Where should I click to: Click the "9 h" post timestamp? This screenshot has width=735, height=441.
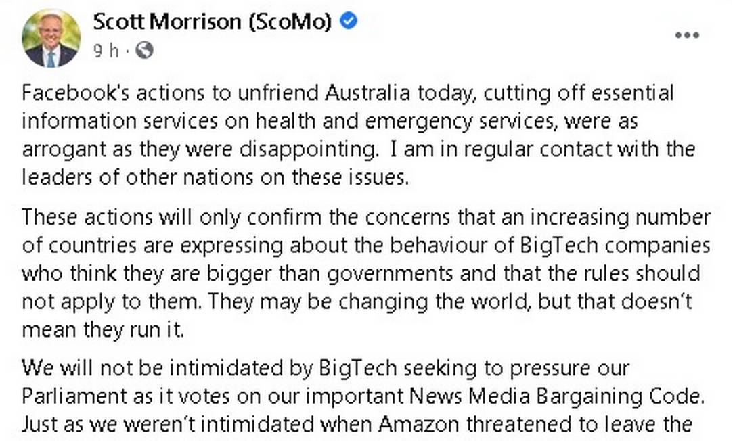106,50
